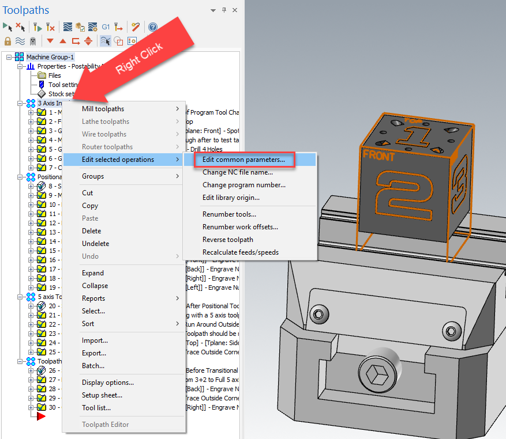Image resolution: width=506 pixels, height=439 pixels.
Task: Toggle only display associative geometry
Action: [x=118, y=41]
